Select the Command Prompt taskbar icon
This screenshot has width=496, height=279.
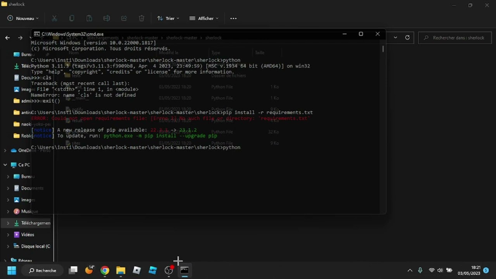(x=184, y=270)
